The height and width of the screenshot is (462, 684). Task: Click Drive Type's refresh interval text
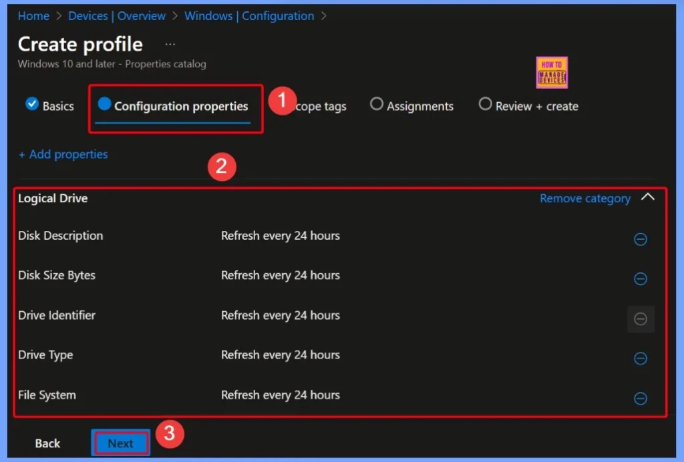(x=281, y=355)
